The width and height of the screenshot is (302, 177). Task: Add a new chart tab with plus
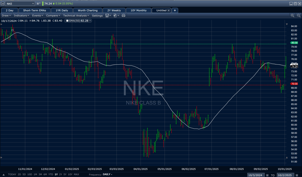175,10
